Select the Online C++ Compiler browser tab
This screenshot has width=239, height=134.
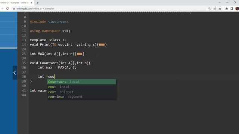[x=16, y=3]
